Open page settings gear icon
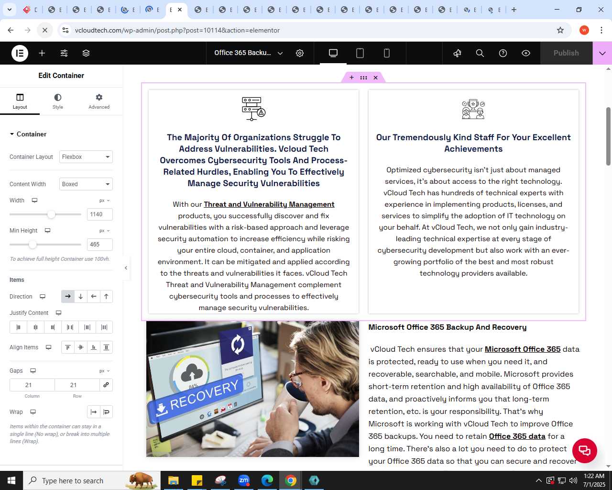This screenshot has width=612, height=490. pos(300,53)
